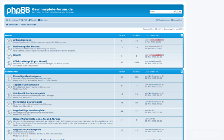Click moderator Mamakind in Wöchentliche Gewinnspiele row
This screenshot has width=224, height=140.
pyautogui.click(x=28, y=97)
